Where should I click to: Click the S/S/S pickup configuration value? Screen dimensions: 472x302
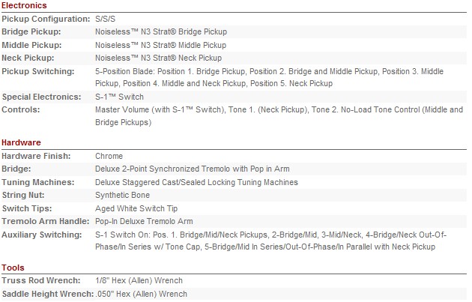106,19
